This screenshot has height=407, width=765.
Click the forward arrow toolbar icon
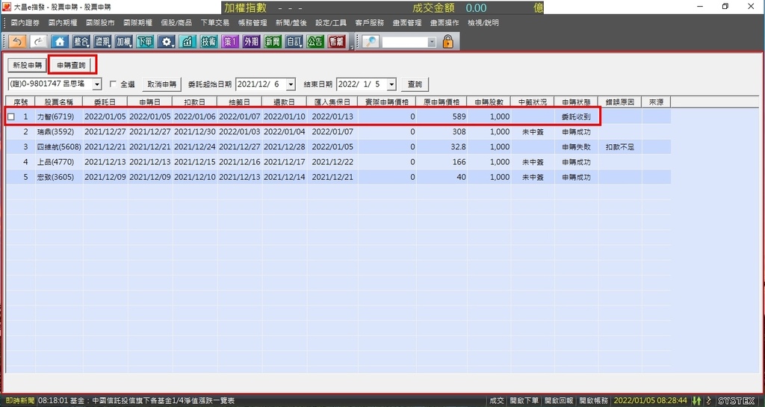(x=39, y=42)
